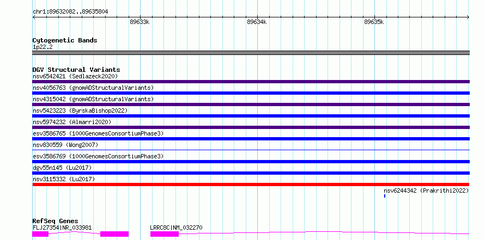The image size is (485, 240).
Task: Click the LRRC8C magenta exon block
Action: coord(165,234)
